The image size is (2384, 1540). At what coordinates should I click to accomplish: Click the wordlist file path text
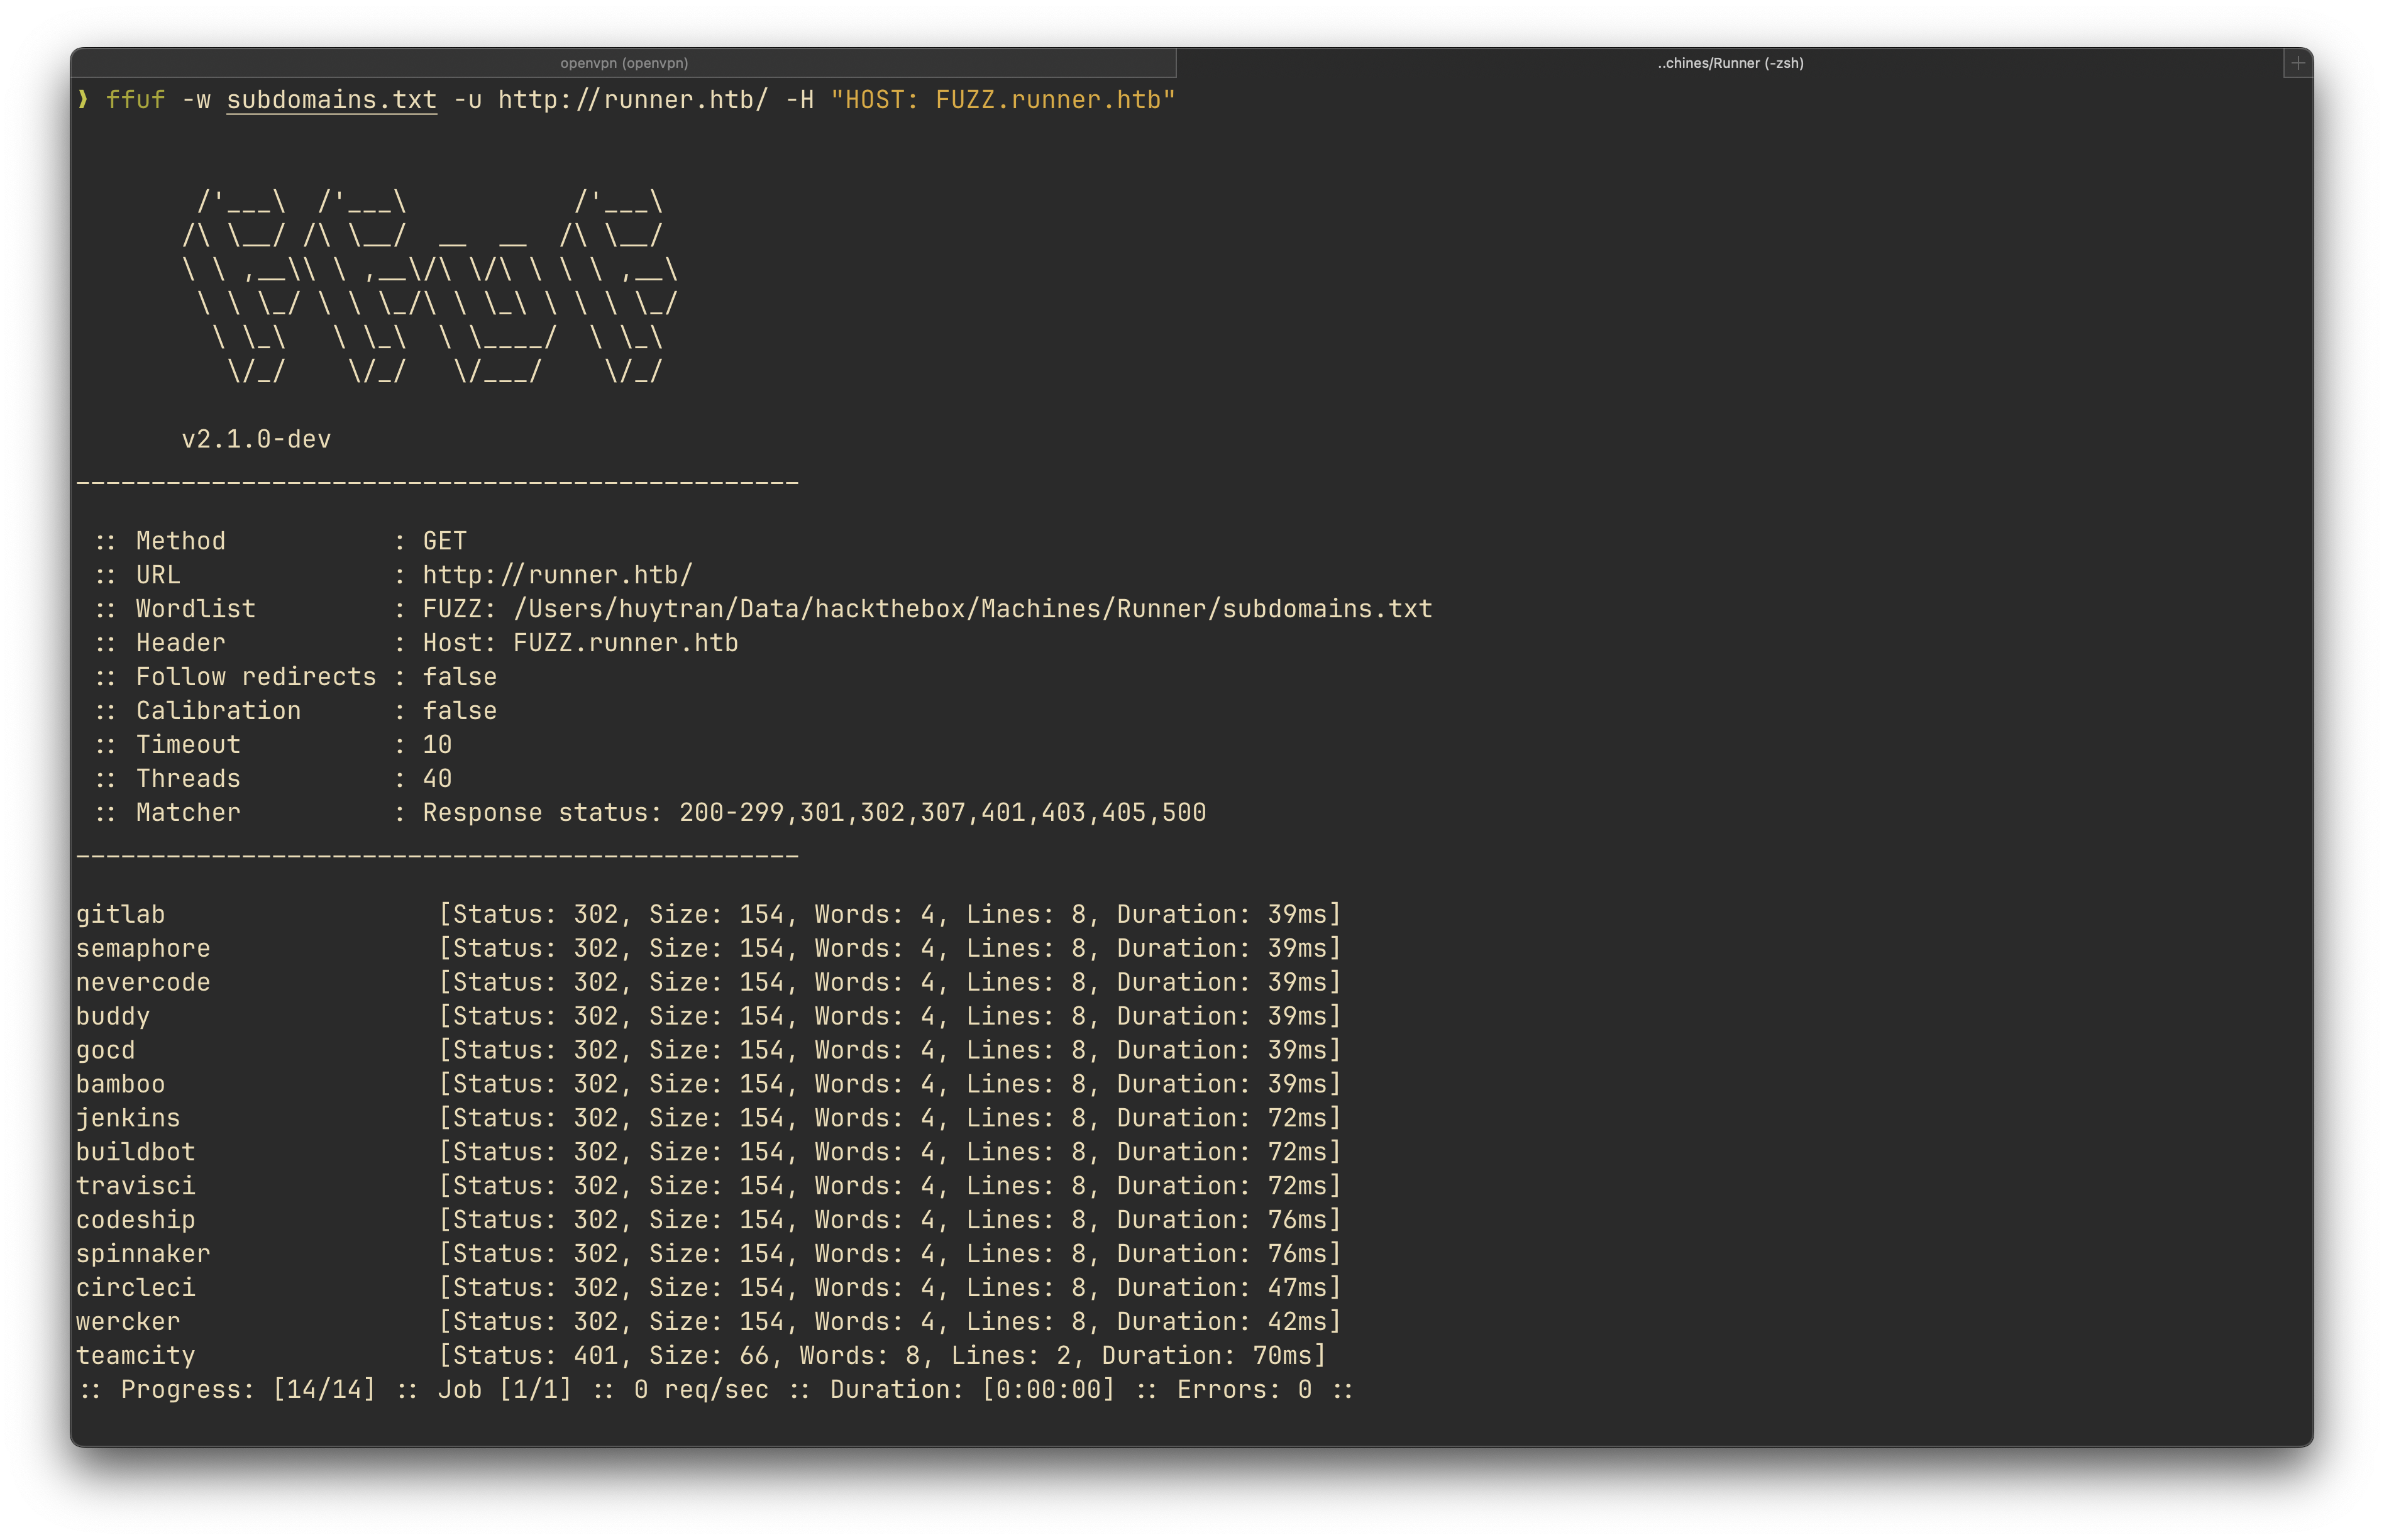(x=972, y=609)
